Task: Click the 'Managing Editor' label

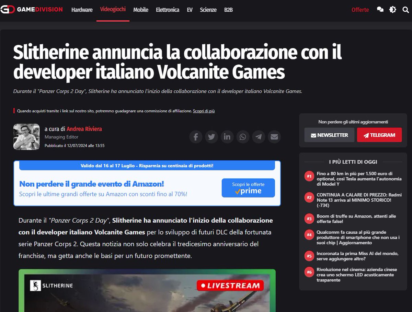Action: click(x=61, y=137)
